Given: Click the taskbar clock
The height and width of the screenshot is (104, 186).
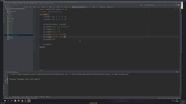Looking at the screenshot, I should pyautogui.click(x=177, y=101).
